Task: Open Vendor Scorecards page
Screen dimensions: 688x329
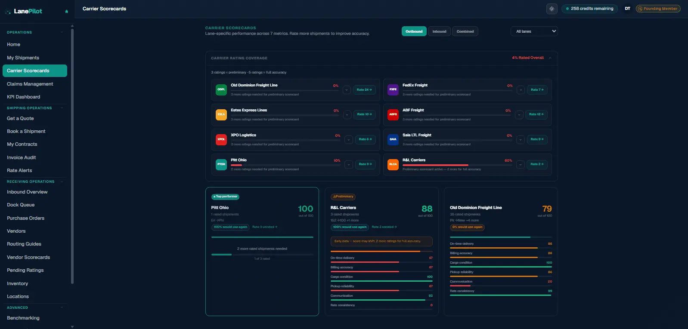Action: (35, 257)
